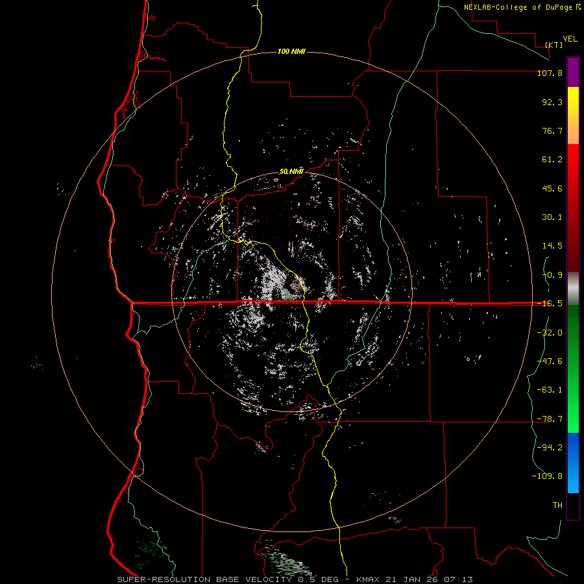Click the -16.5 scale value
The width and height of the screenshot is (584, 584).
click(x=550, y=304)
